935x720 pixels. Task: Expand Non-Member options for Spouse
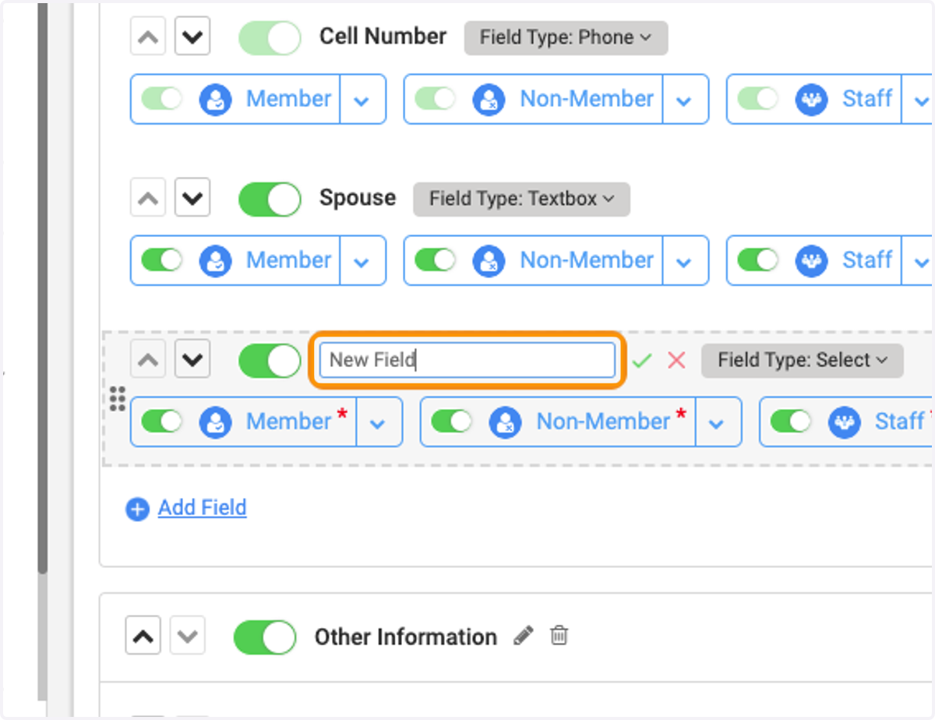pos(685,261)
